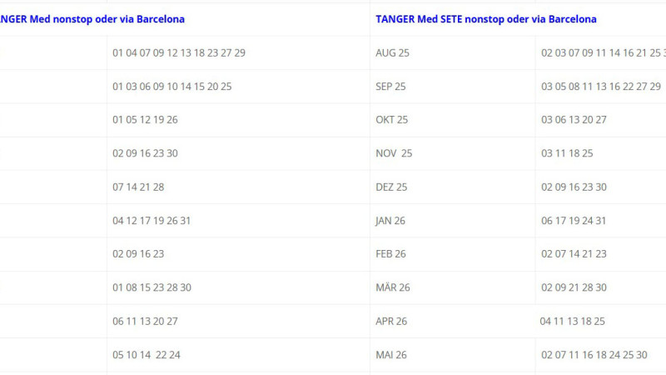Image resolution: width=666 pixels, height=375 pixels.
Task: Click the OKT 25 row label
Action: 391,120
